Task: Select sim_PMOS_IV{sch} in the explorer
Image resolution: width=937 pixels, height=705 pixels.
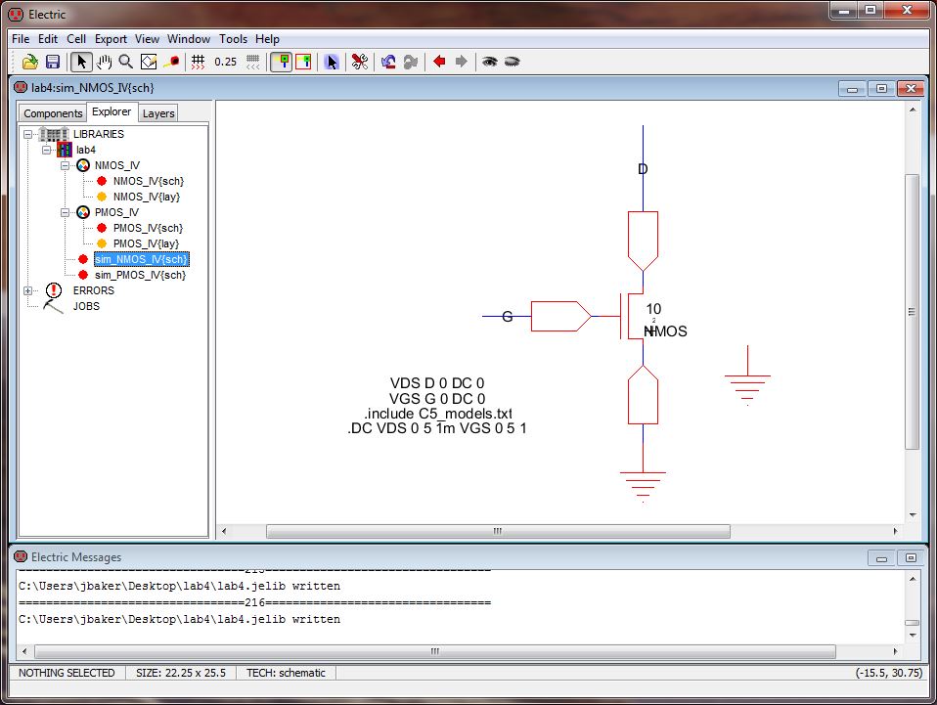Action: click(140, 275)
